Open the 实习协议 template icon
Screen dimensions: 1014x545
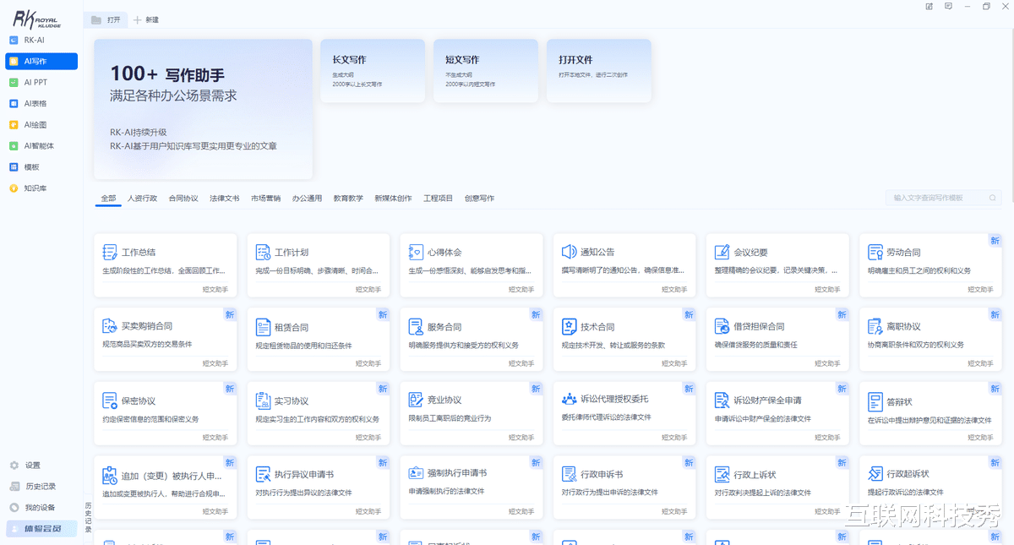(263, 400)
